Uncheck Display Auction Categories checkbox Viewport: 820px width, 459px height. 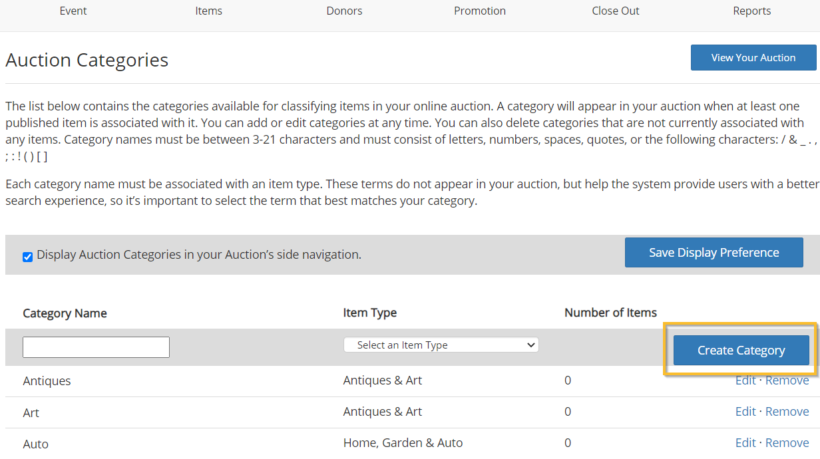point(28,257)
